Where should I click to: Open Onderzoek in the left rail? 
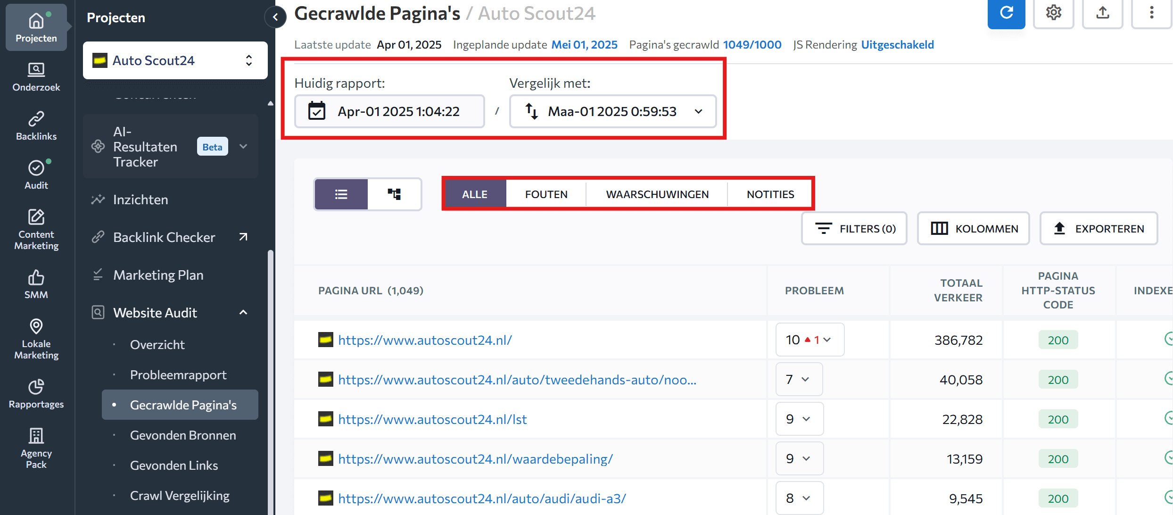(36, 77)
